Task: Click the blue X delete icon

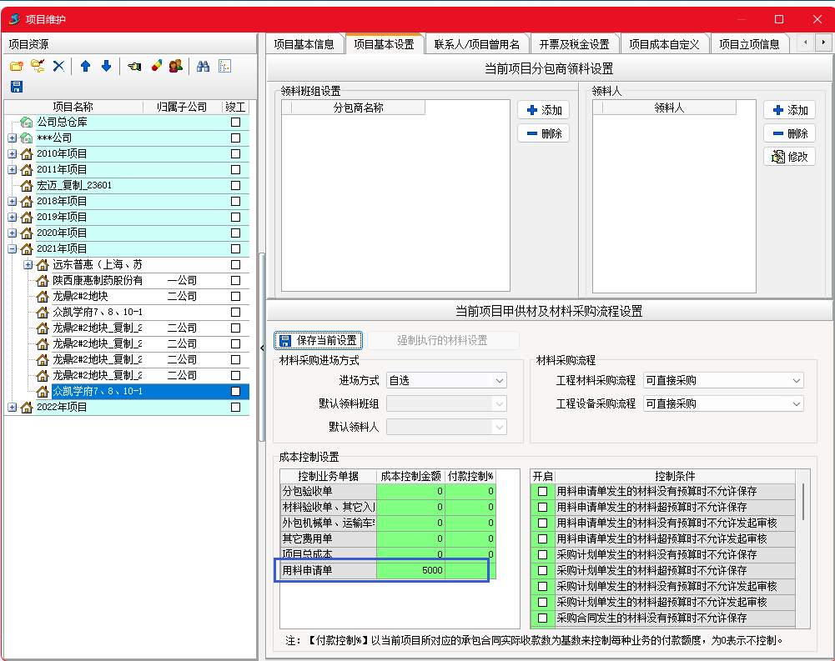Action: [58, 66]
